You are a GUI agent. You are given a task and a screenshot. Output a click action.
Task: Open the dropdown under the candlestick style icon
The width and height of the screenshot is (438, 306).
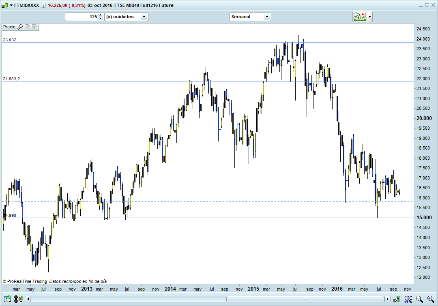tap(21, 302)
